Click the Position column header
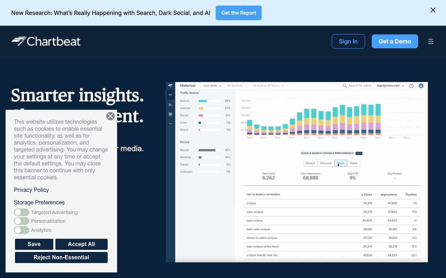The width and height of the screenshot is (446, 278). click(411, 195)
